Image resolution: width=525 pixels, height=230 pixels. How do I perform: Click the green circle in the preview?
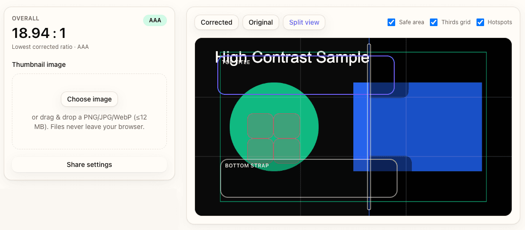(274, 127)
